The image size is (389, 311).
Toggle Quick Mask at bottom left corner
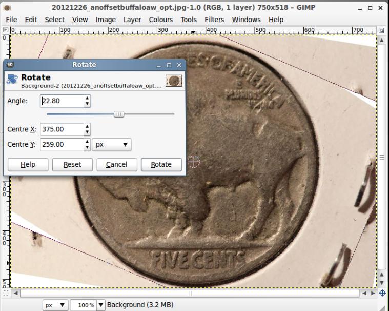pos(6,293)
